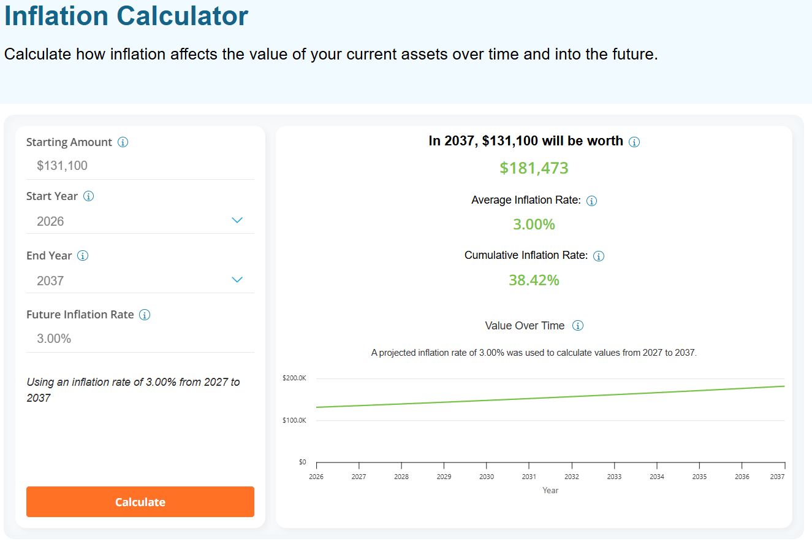
Task: Focus the Future Inflation Rate 3.00% field
Action: (140, 339)
